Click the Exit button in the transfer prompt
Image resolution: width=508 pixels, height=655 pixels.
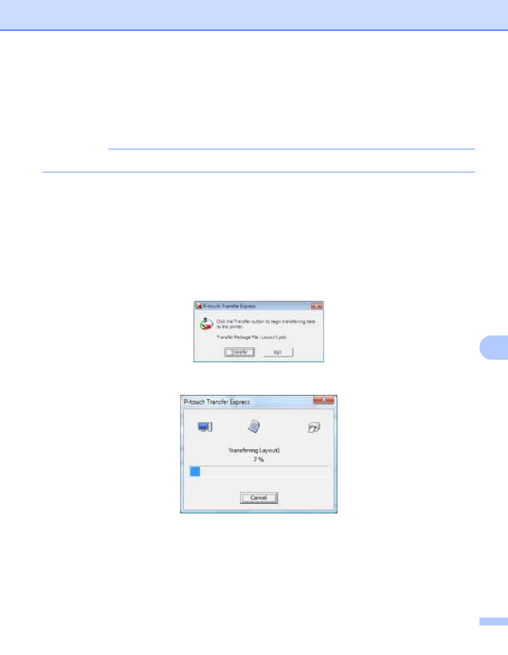(278, 352)
